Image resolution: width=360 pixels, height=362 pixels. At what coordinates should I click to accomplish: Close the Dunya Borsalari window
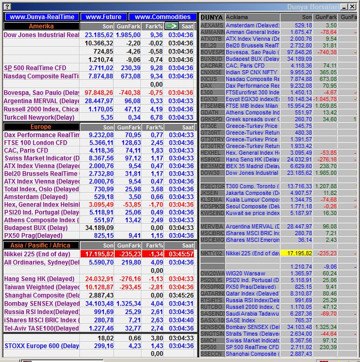[352, 7]
